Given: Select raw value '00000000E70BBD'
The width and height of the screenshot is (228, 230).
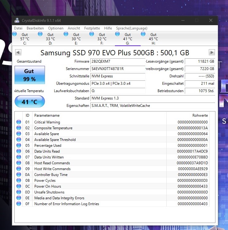Looking at the screenshot, I should click(x=193, y=157).
